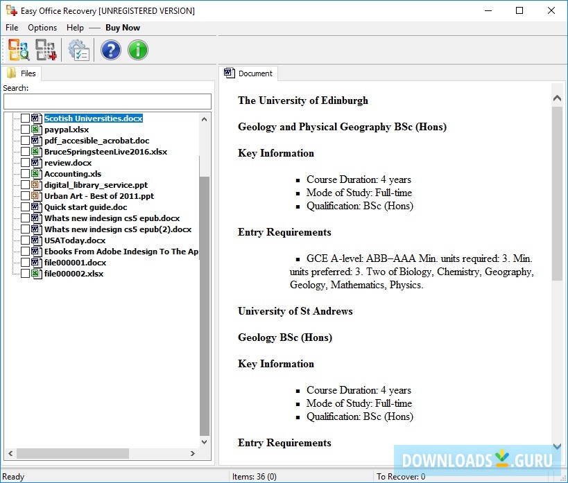Click the Excel icon beside BruceSpringsteenLive2016.xlsx

(35, 151)
